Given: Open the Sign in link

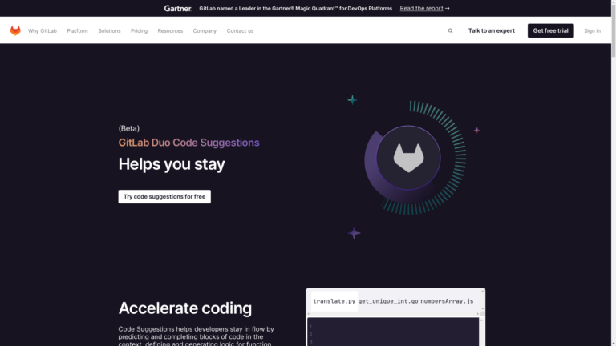Looking at the screenshot, I should (592, 30).
